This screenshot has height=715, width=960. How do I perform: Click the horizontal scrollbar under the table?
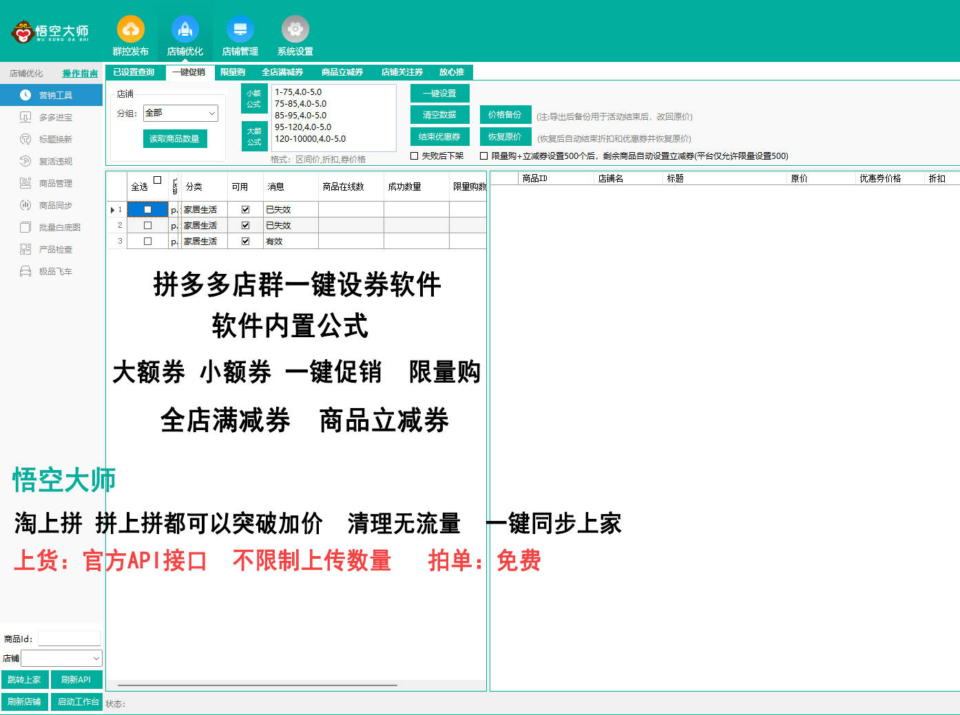(x=258, y=685)
